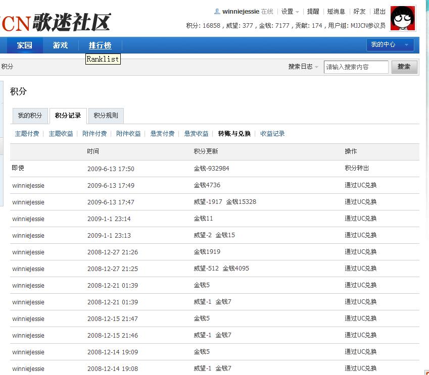Click the user avatar image

(403, 18)
